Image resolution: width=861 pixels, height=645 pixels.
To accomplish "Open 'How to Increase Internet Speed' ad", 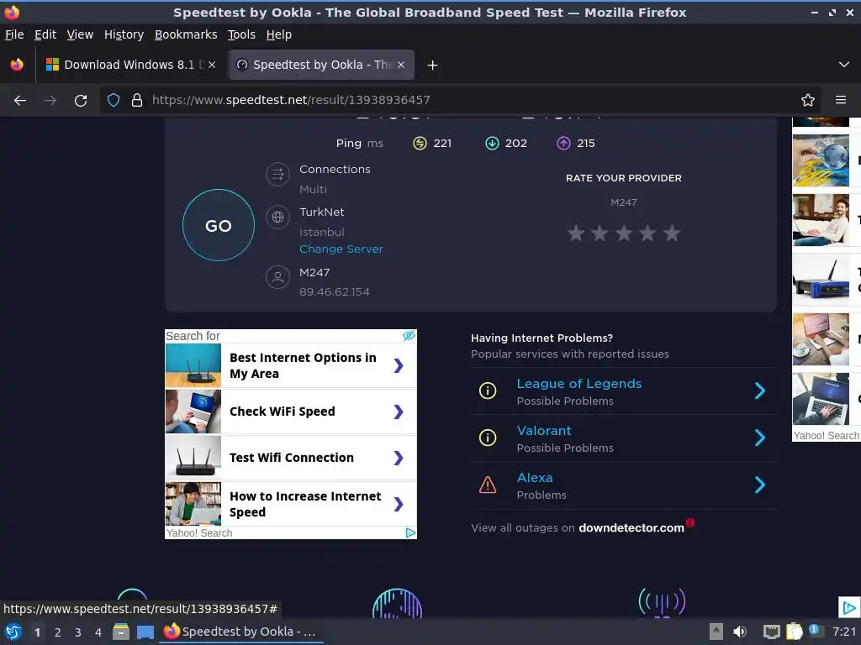I will click(x=291, y=504).
